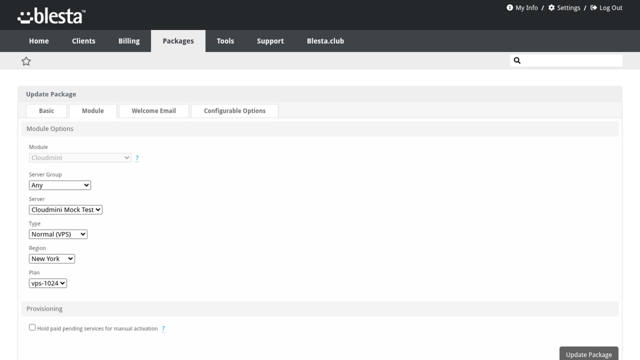This screenshot has width=640, height=360.
Task: Open the Billing menu
Action: [129, 41]
